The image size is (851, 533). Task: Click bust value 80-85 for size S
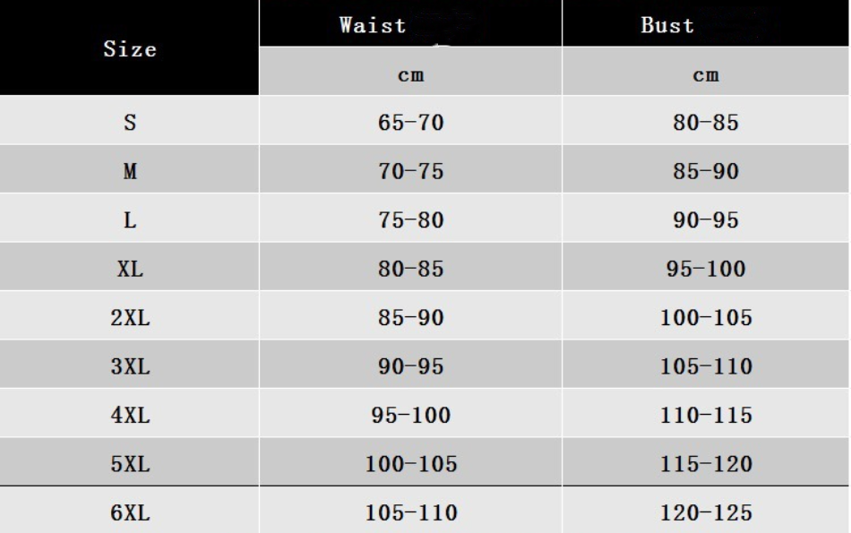[x=706, y=123]
